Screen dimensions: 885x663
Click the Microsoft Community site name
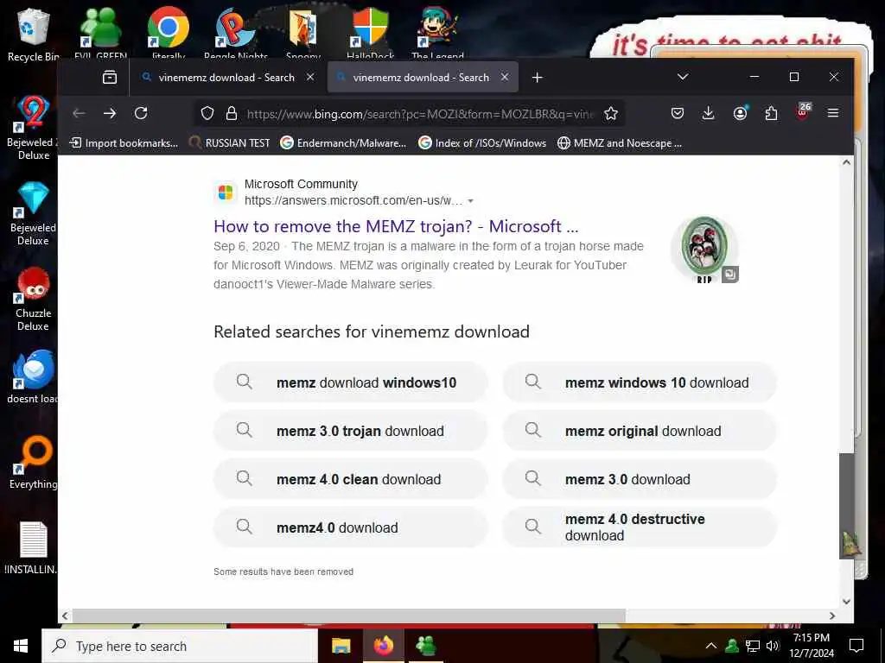[x=301, y=184]
